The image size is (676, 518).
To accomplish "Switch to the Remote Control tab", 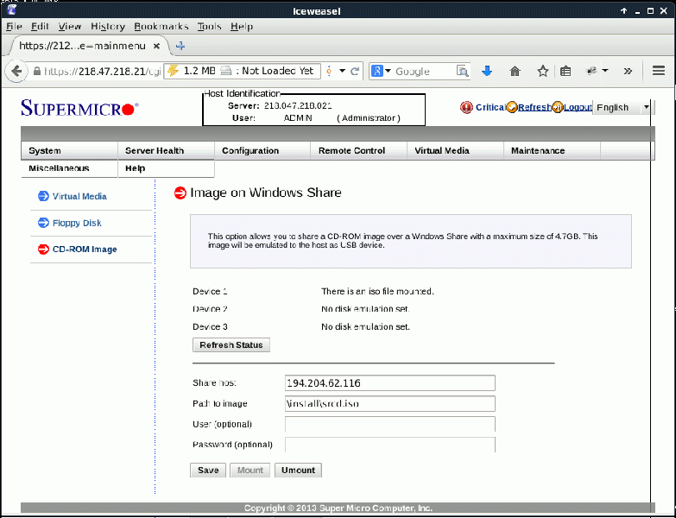I will pyautogui.click(x=351, y=151).
